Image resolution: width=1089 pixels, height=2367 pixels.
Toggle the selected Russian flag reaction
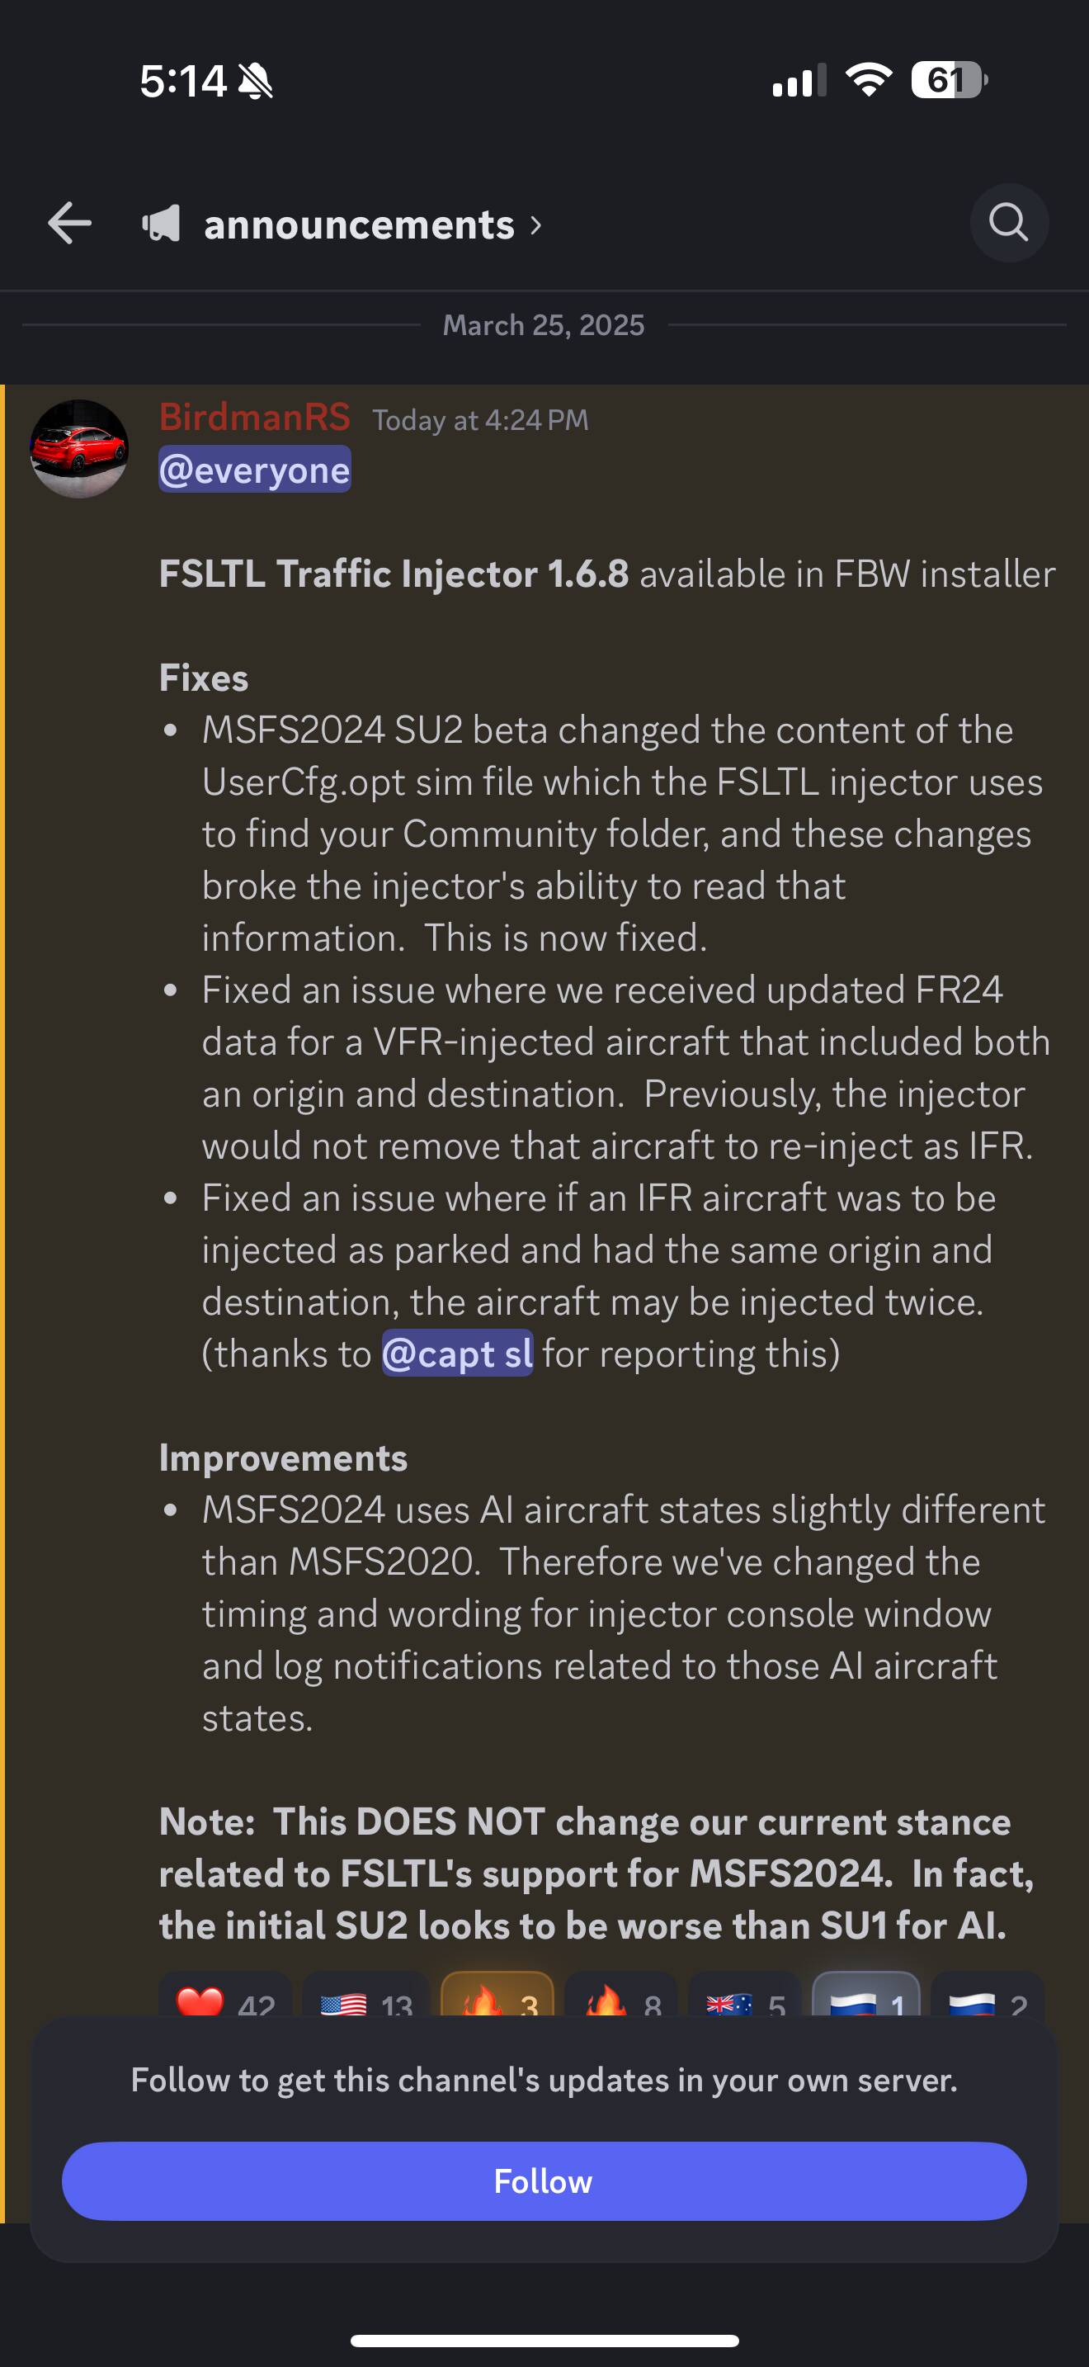pos(866,1996)
